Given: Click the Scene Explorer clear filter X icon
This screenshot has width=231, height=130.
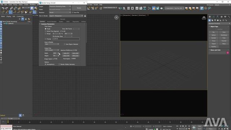Looking at the screenshot, I should coord(19,19).
